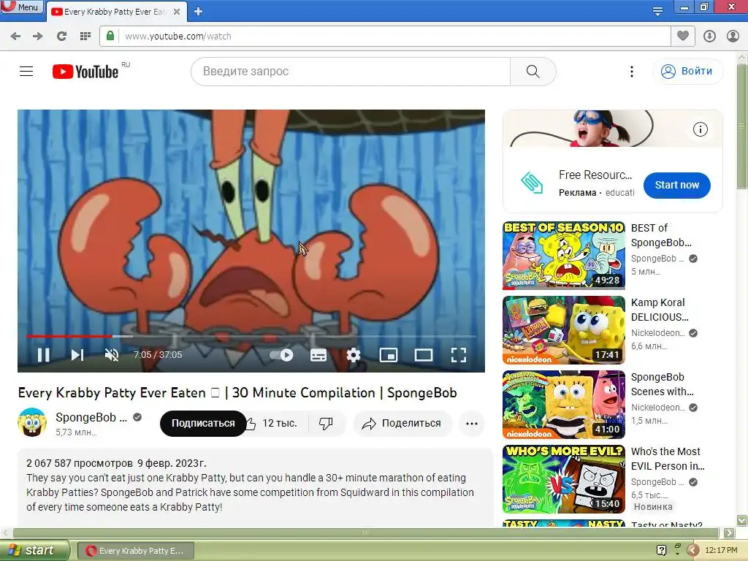Click the 12:17 PM taskbar clock

pyautogui.click(x=721, y=551)
